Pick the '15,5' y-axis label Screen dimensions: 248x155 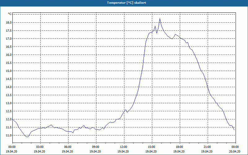click(9, 63)
